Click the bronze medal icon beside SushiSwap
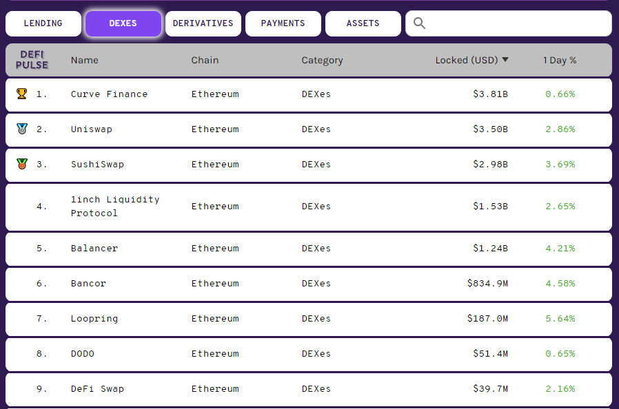 tap(21, 164)
